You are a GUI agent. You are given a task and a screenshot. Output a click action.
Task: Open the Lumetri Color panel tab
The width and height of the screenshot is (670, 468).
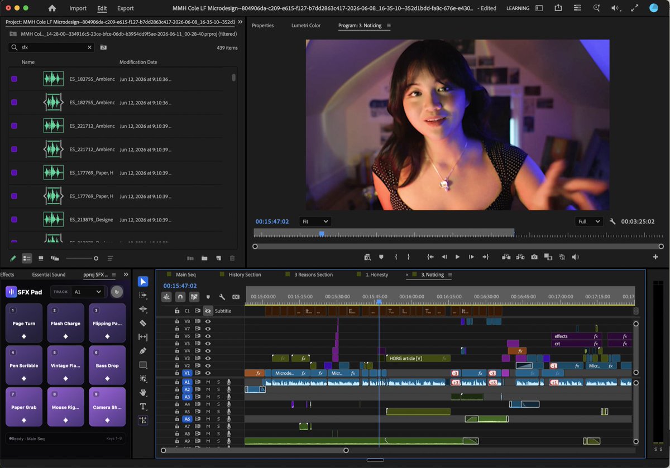click(306, 26)
